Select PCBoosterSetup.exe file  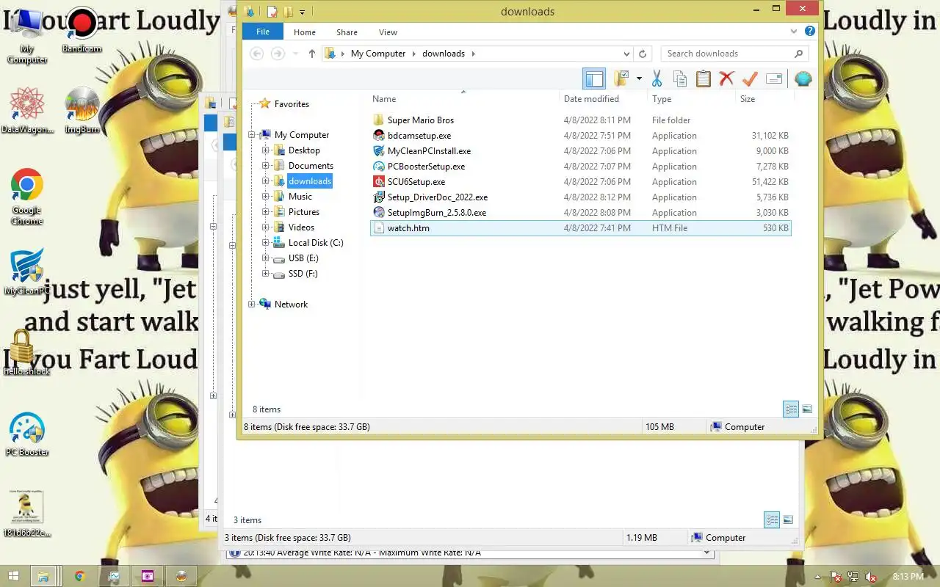click(426, 167)
